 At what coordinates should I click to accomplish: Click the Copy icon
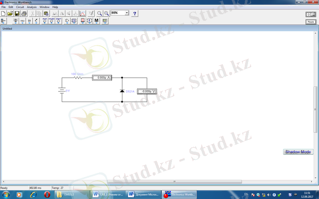(39, 14)
